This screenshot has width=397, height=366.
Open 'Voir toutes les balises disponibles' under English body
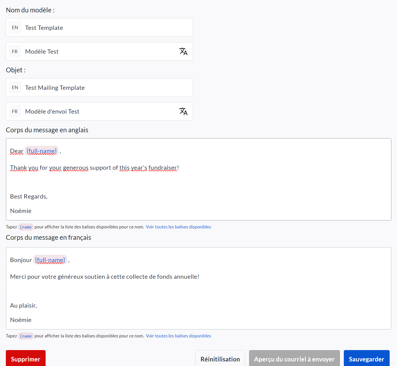tap(178, 227)
